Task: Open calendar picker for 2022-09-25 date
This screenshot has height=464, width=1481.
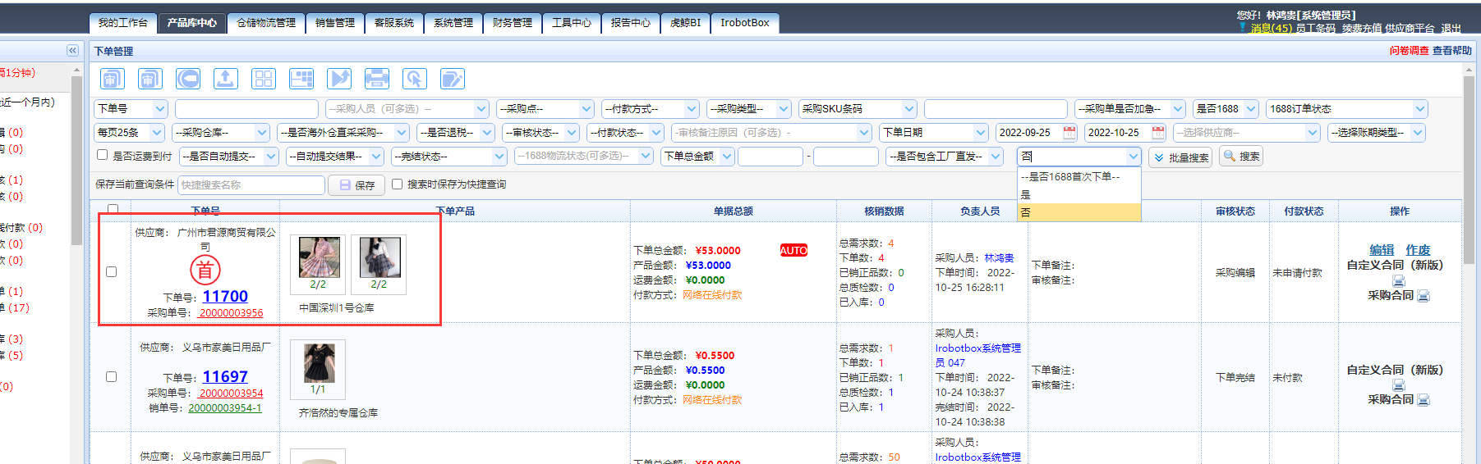Action: 1069,132
